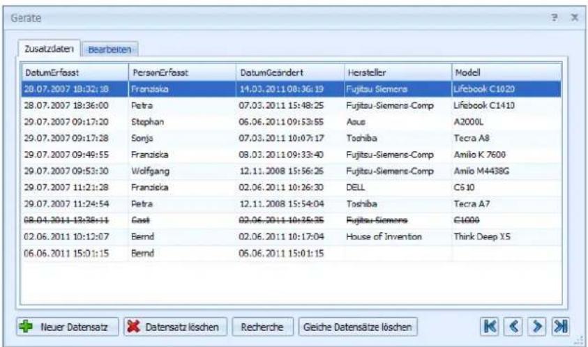Screen dimensions: 588x347
Task: Sort by DatumGeändert column header
Action: tap(290, 72)
